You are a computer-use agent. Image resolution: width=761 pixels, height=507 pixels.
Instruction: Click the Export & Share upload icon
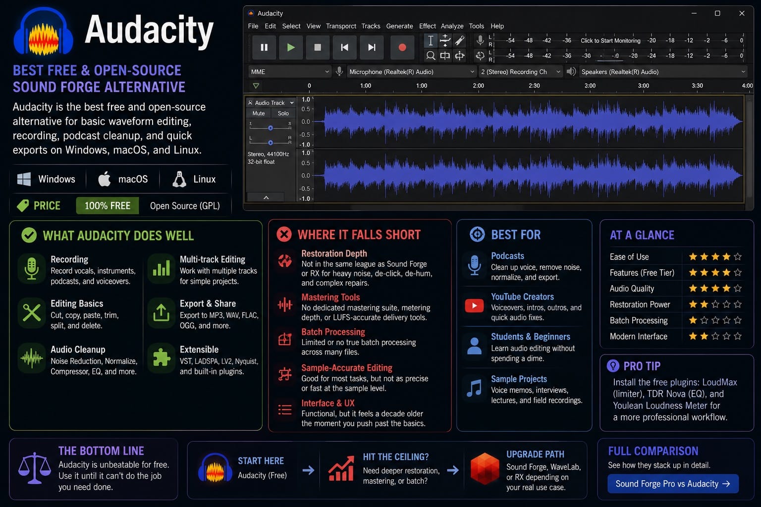[161, 313]
